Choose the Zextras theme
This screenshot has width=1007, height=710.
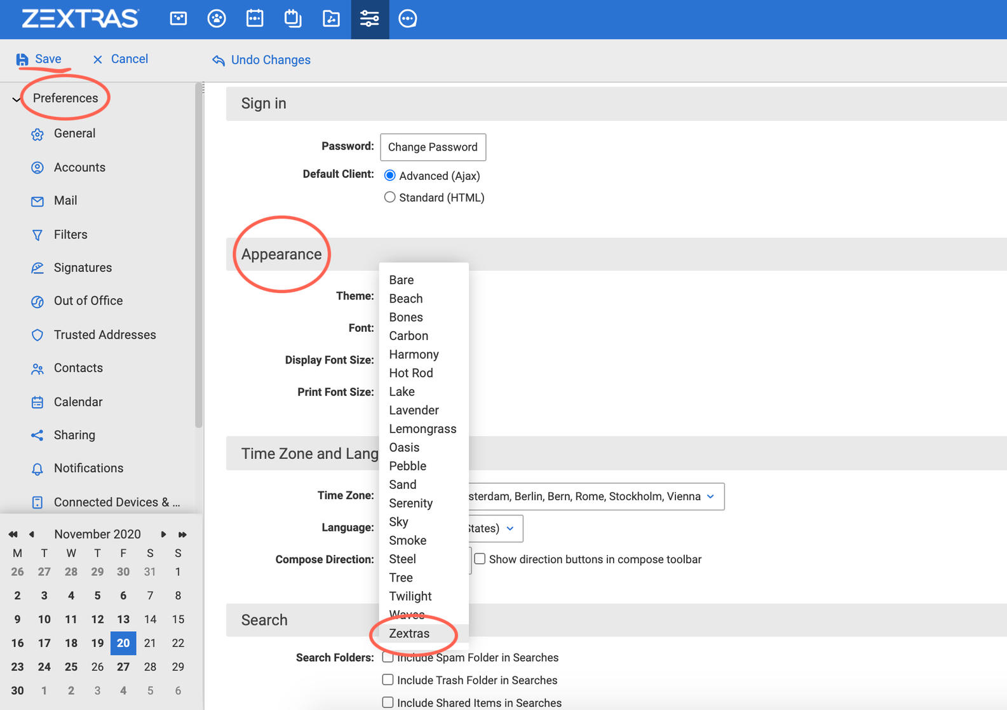(424, 633)
